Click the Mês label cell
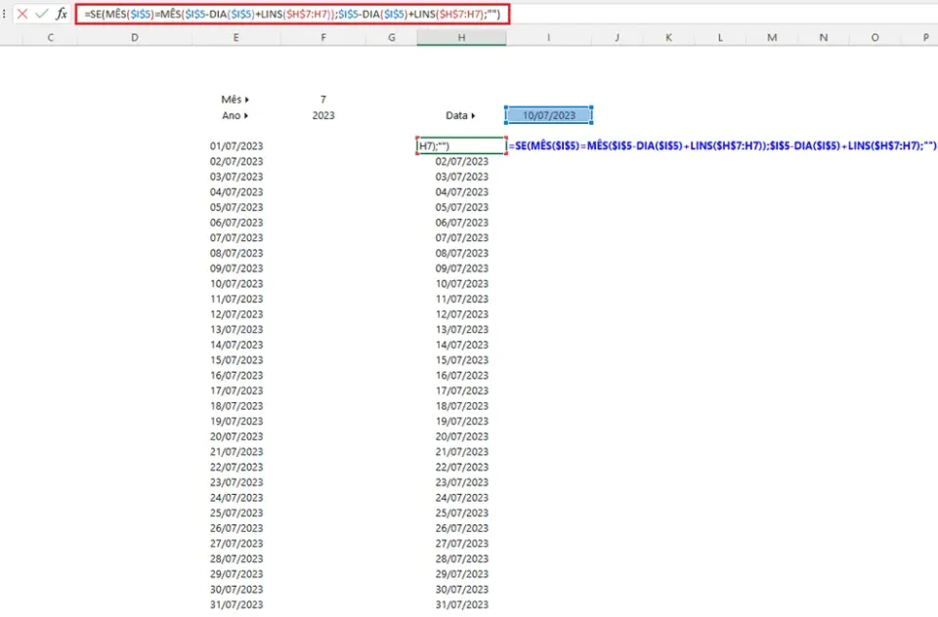 pyautogui.click(x=235, y=100)
